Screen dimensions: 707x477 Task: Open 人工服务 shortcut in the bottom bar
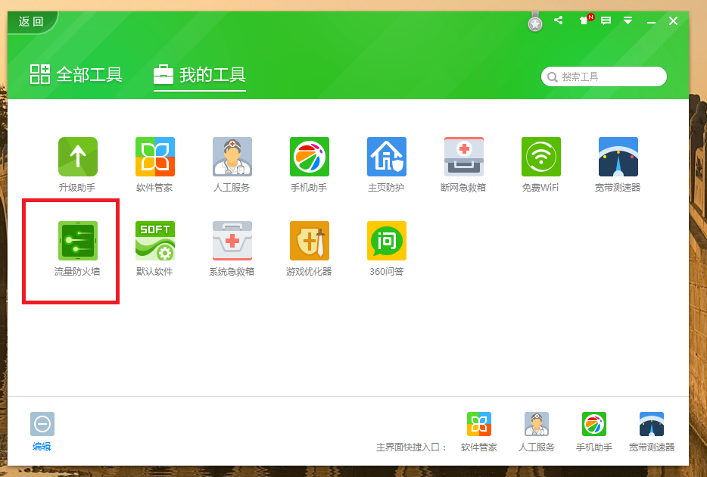coord(537,424)
